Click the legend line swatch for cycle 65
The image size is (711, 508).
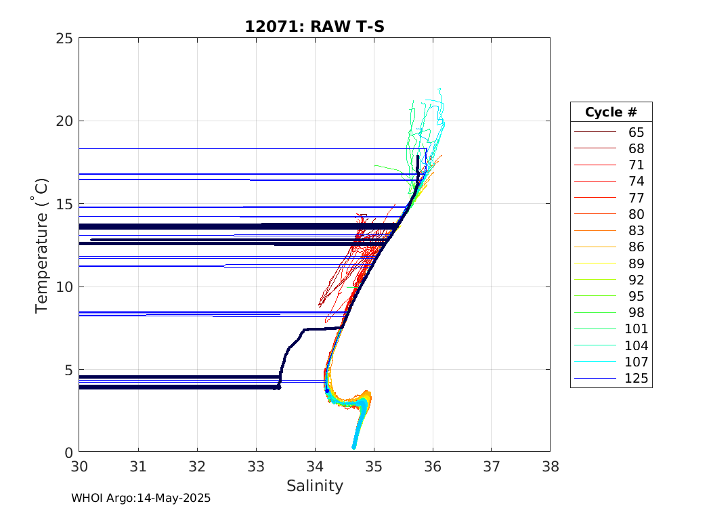pyautogui.click(x=595, y=132)
